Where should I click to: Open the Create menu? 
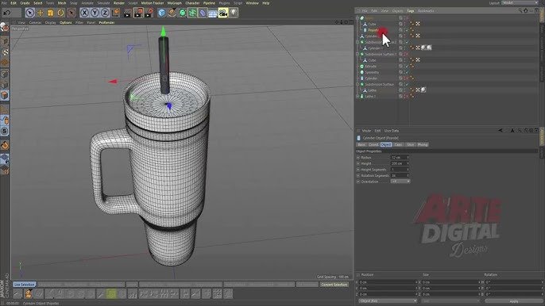click(25, 3)
